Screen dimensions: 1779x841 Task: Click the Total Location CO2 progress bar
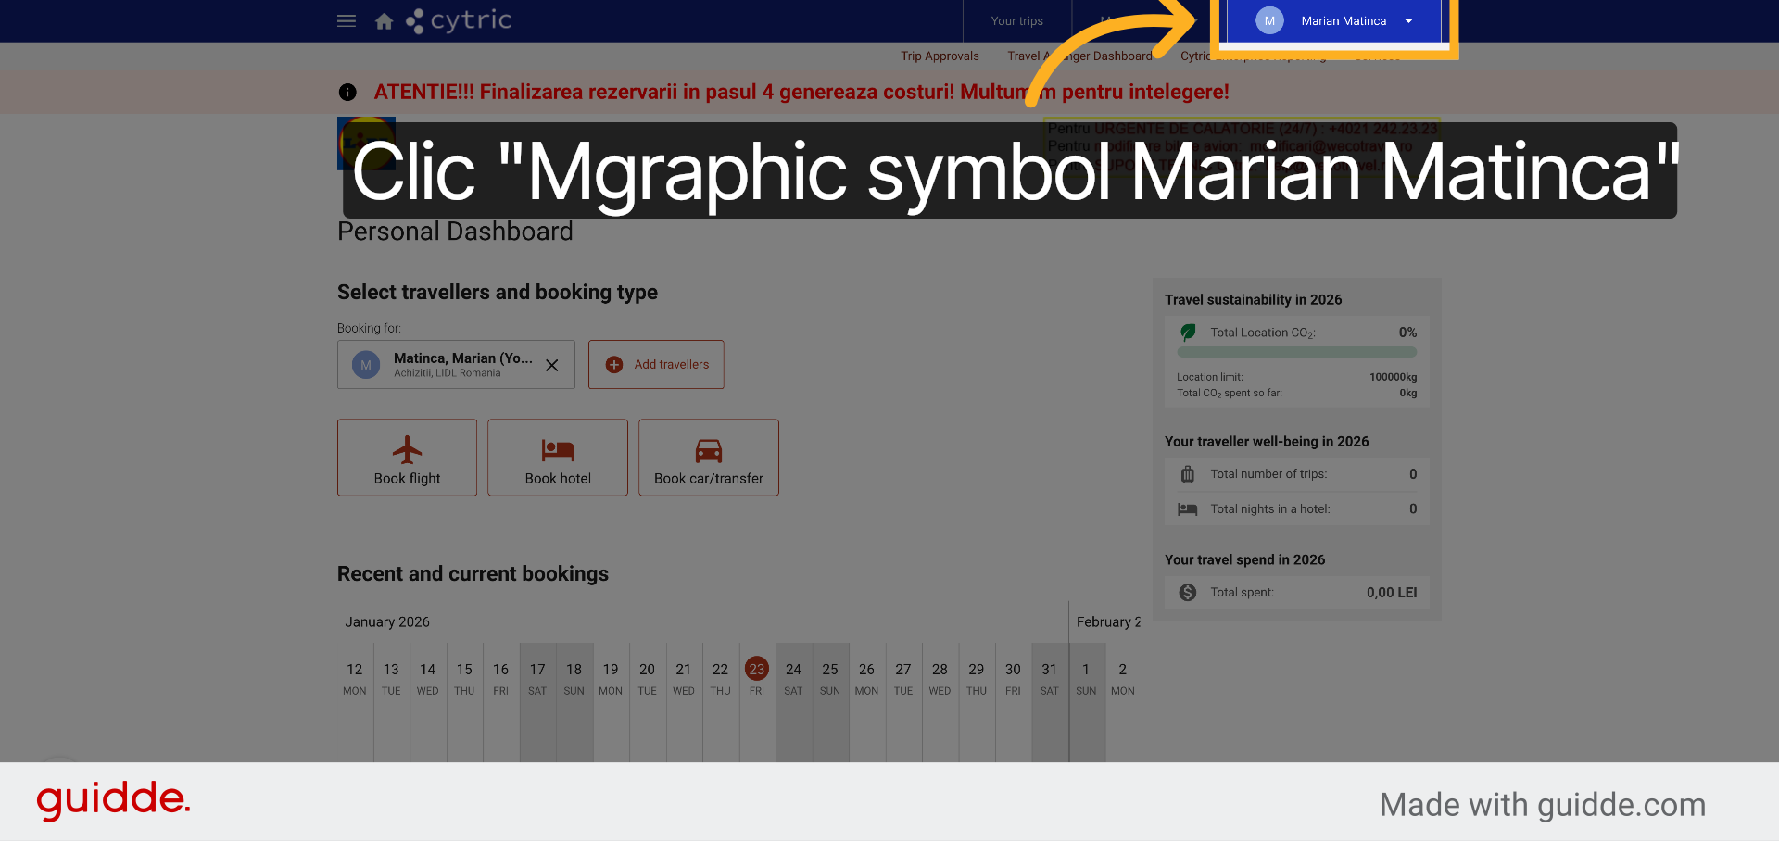click(1296, 352)
